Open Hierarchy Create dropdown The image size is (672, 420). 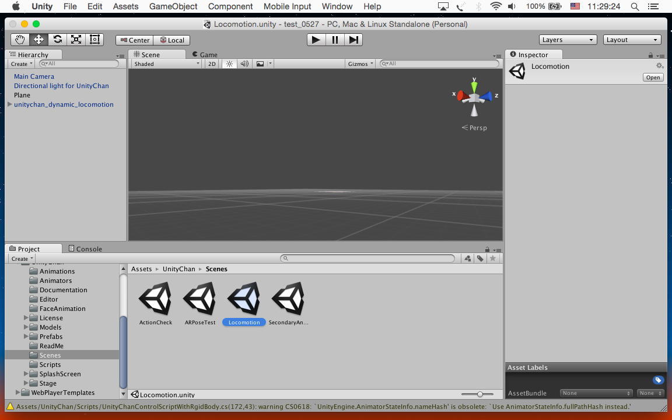click(22, 64)
